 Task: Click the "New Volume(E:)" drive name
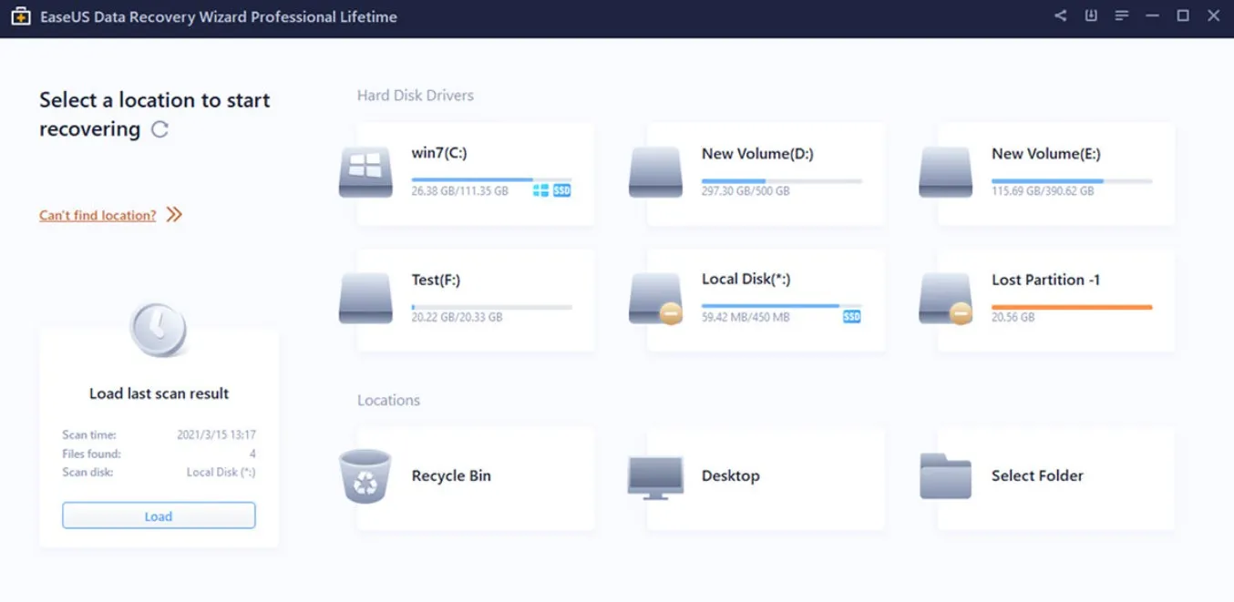tap(1046, 153)
